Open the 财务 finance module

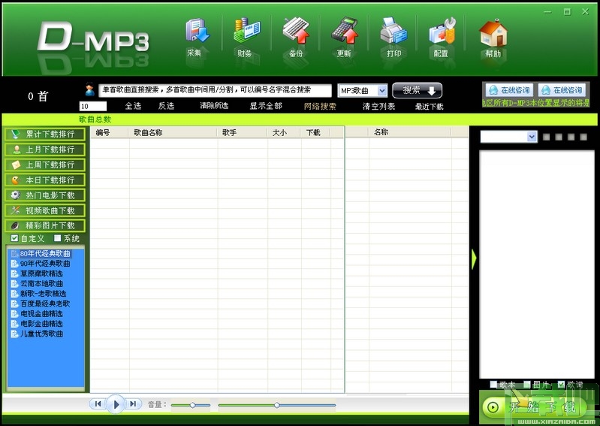coord(246,38)
